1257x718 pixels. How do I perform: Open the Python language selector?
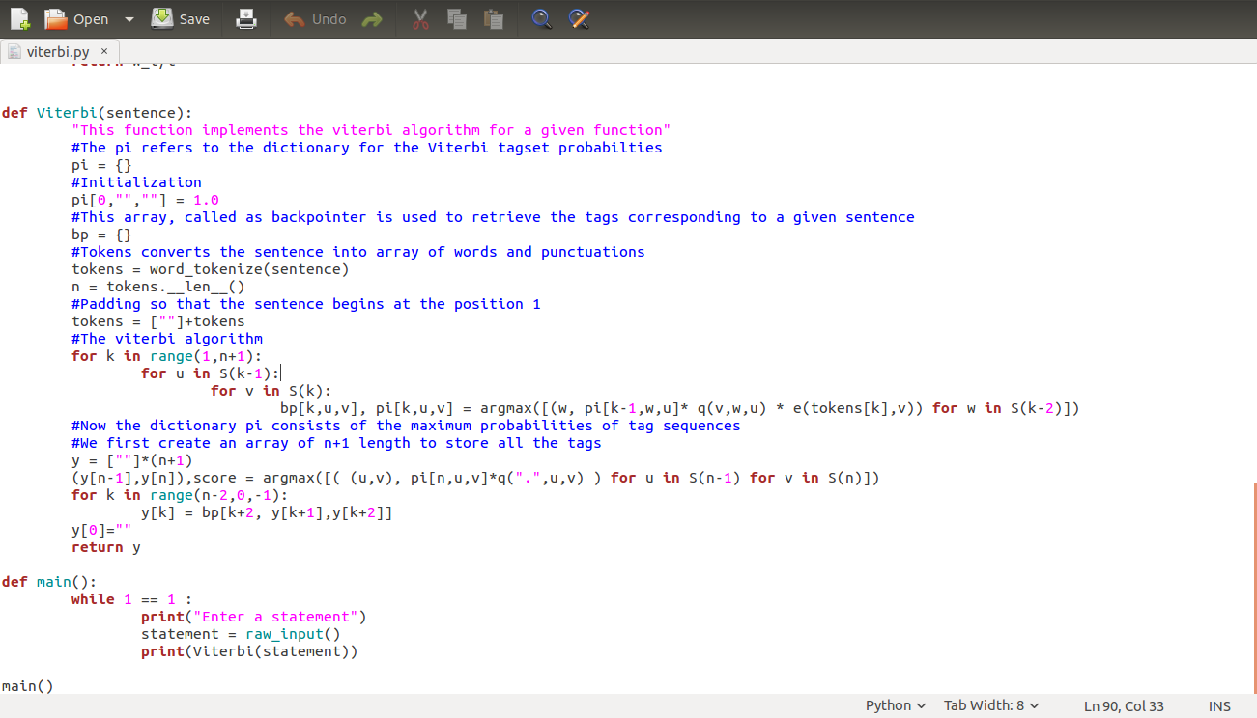tap(896, 705)
